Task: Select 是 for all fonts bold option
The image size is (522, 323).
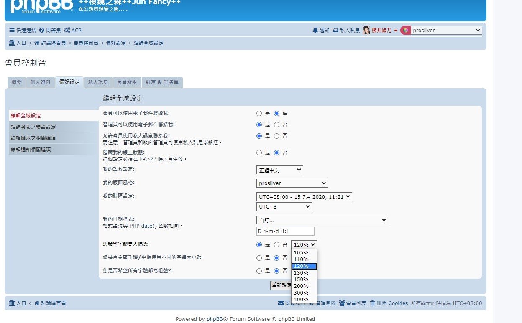Action: point(259,271)
